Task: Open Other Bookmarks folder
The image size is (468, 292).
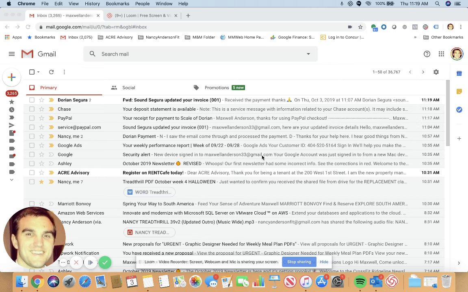Action: click(x=443, y=37)
